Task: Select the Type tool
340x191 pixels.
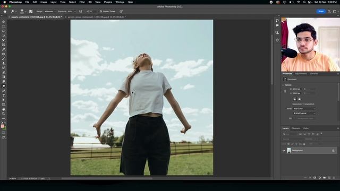Action: click(x=4, y=95)
